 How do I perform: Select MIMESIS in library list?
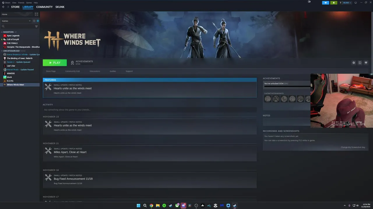[x=11, y=73]
